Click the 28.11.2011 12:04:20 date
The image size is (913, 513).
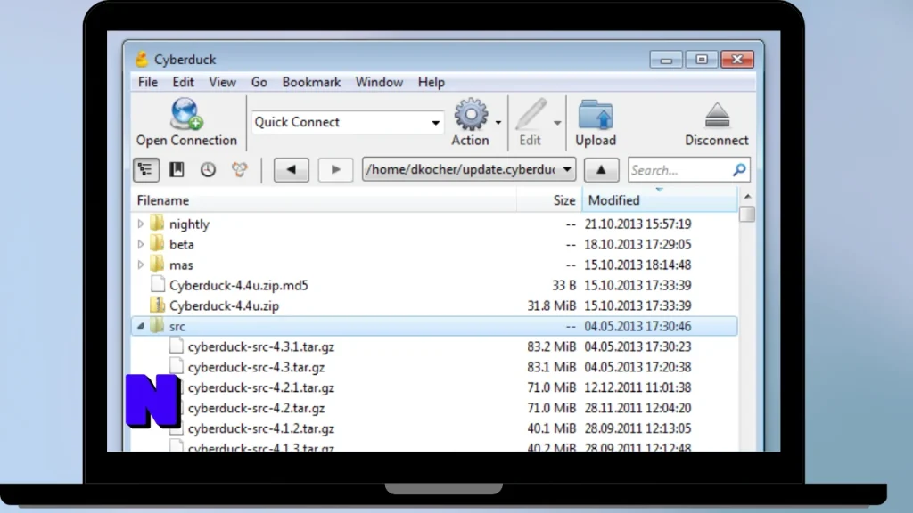[637, 408]
